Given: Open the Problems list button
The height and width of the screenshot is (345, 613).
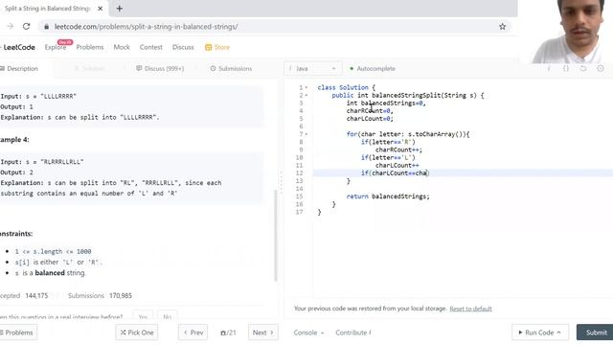Looking at the screenshot, I should coord(18,333).
